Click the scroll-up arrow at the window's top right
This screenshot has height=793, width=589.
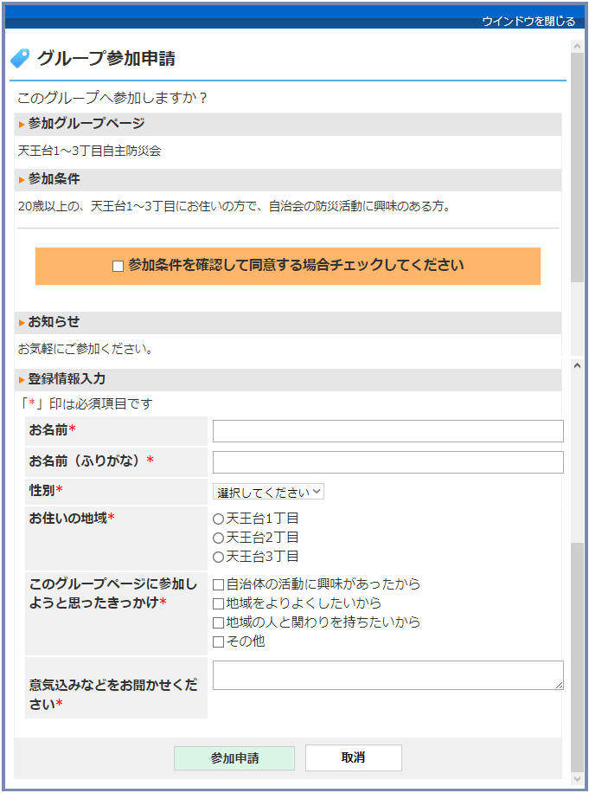pos(577,46)
